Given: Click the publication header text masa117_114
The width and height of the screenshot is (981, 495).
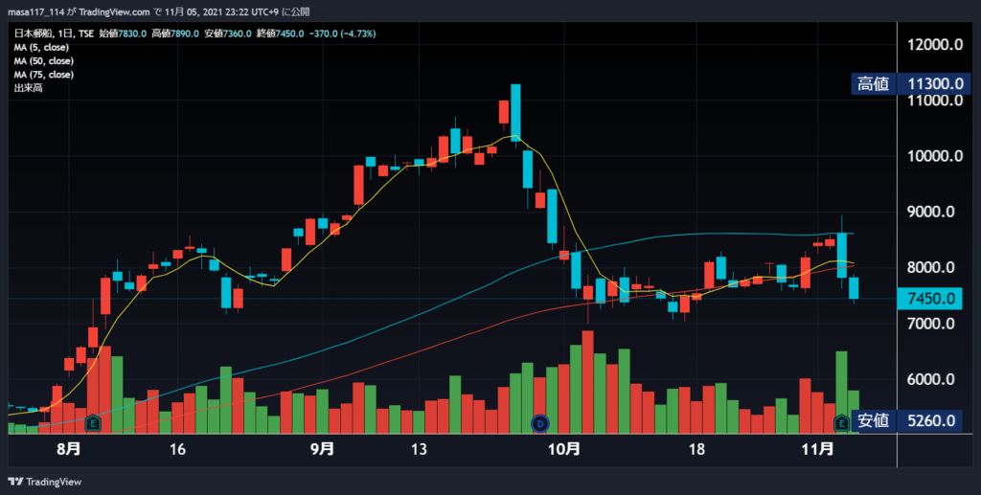Looking at the screenshot, I should point(36,11).
